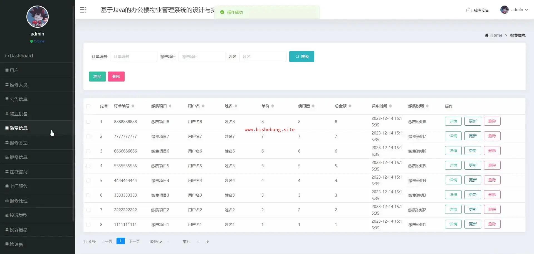Viewport: 534px width, 254px height.
Task: Open the 物业设备 sidebar menu
Action: click(x=37, y=114)
